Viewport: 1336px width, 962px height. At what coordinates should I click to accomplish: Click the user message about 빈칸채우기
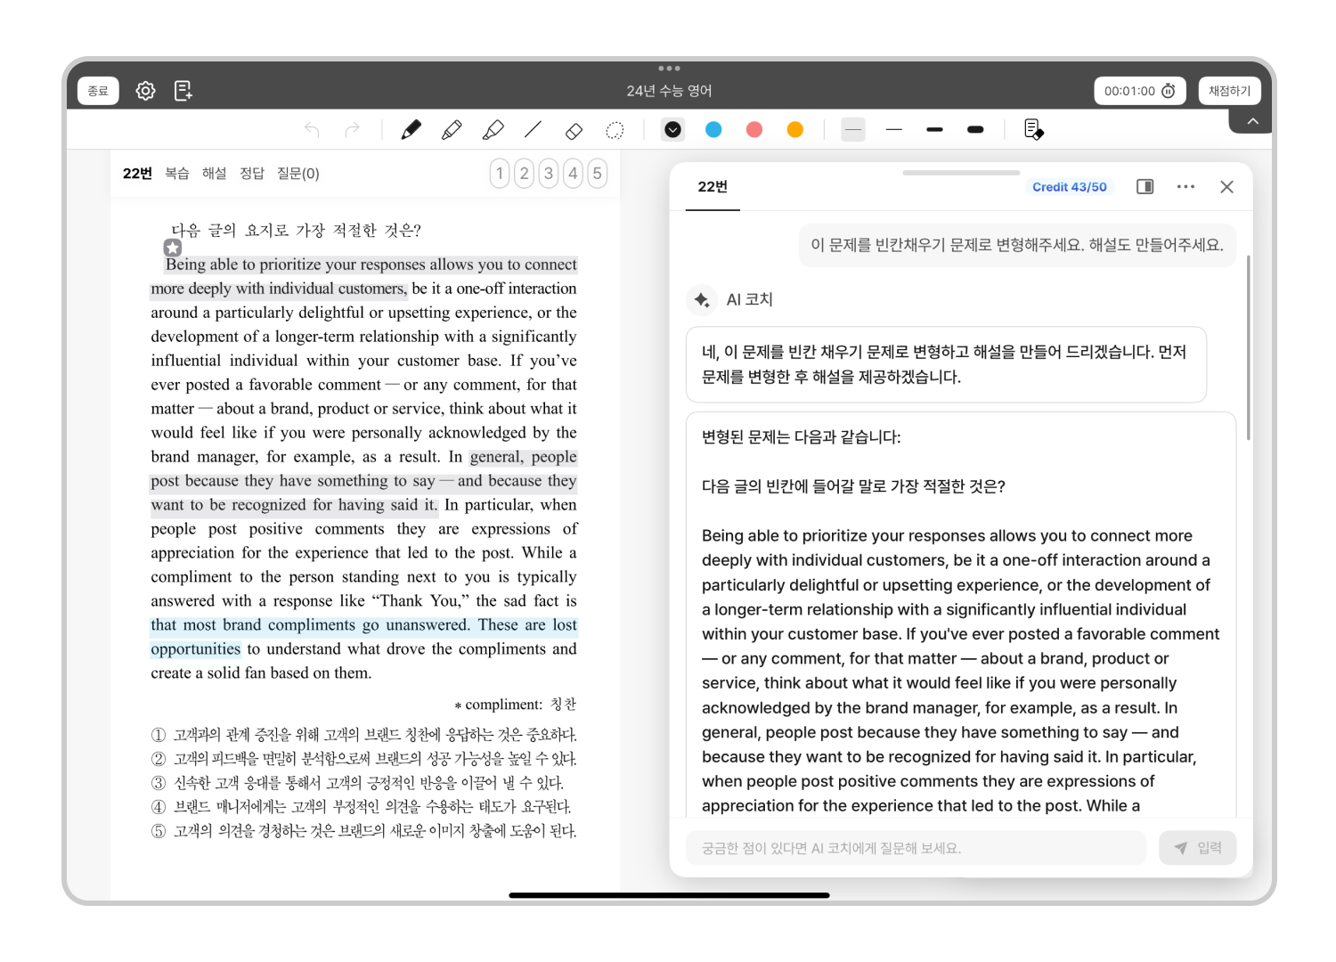point(1017,245)
